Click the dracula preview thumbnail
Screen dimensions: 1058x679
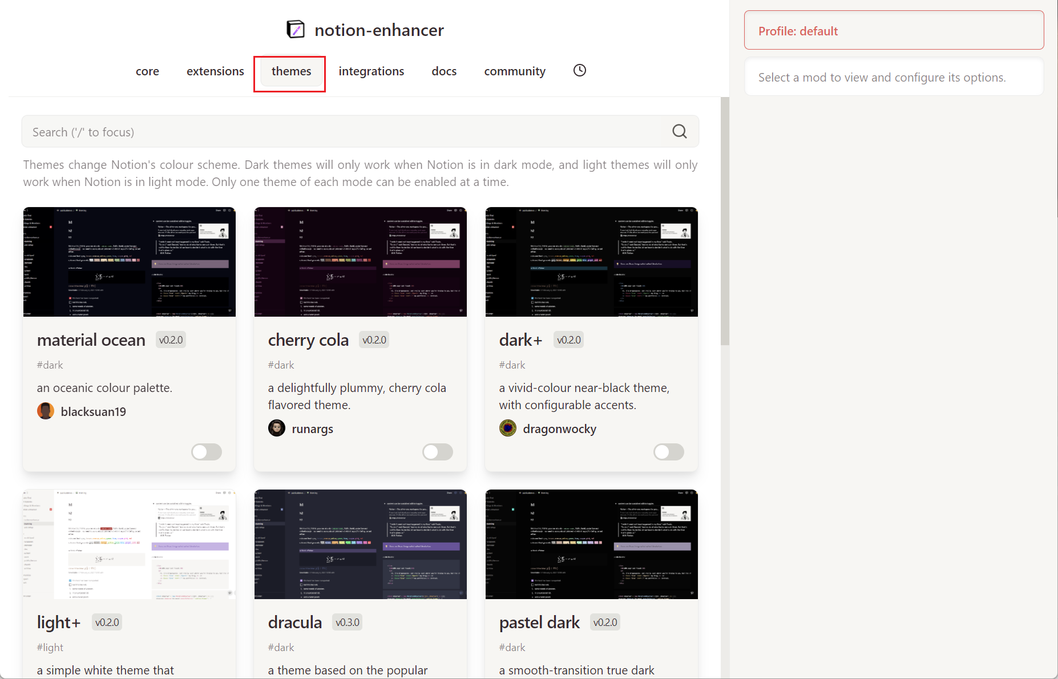click(x=361, y=544)
